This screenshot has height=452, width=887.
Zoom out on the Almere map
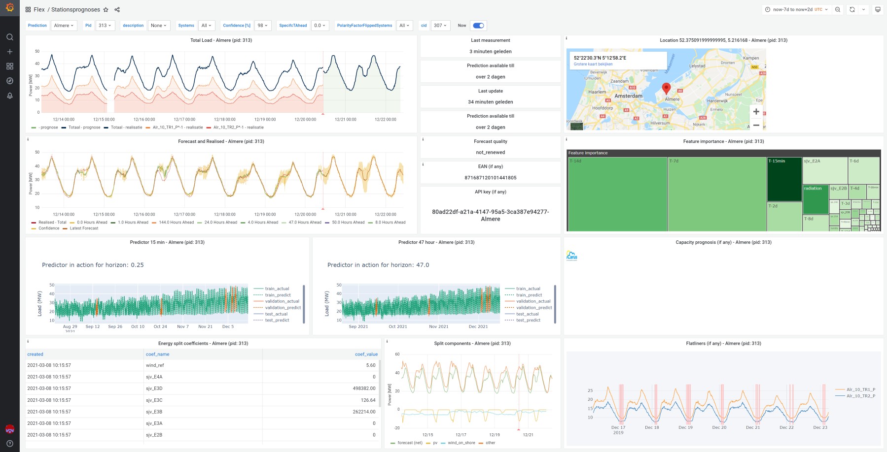[x=756, y=125]
